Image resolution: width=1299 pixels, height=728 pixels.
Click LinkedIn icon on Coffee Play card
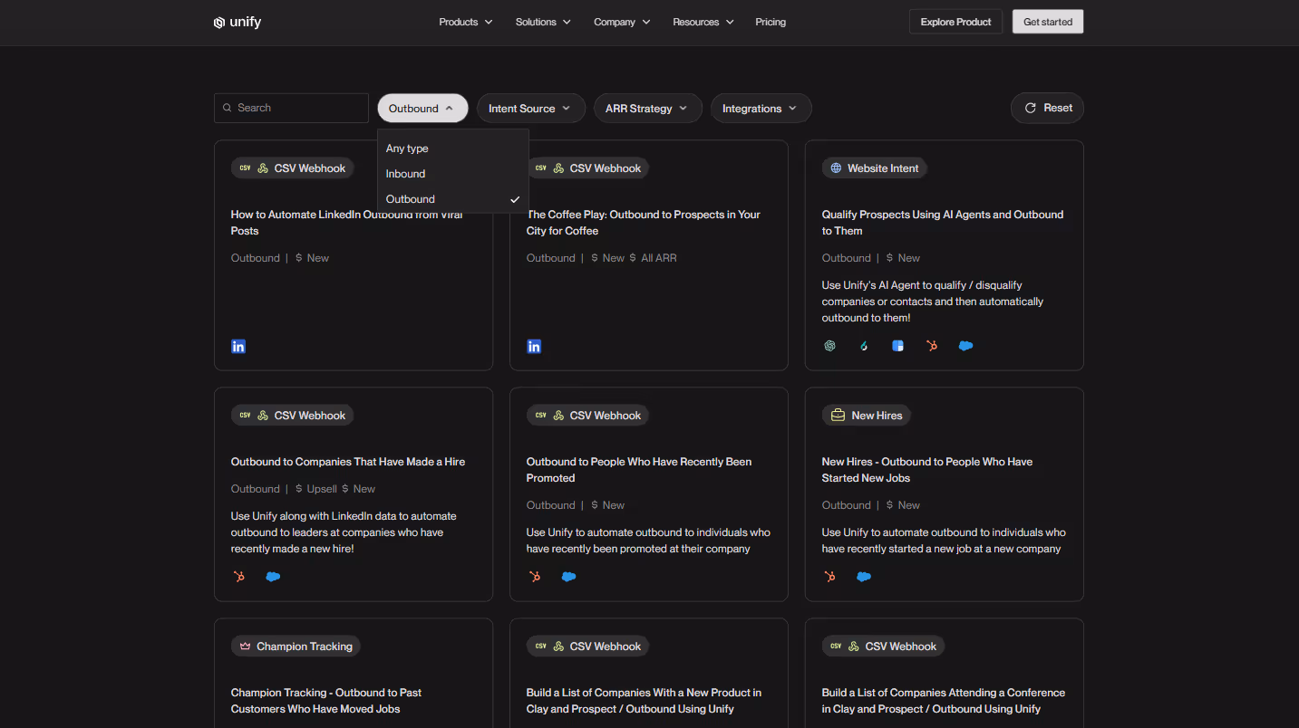click(534, 346)
